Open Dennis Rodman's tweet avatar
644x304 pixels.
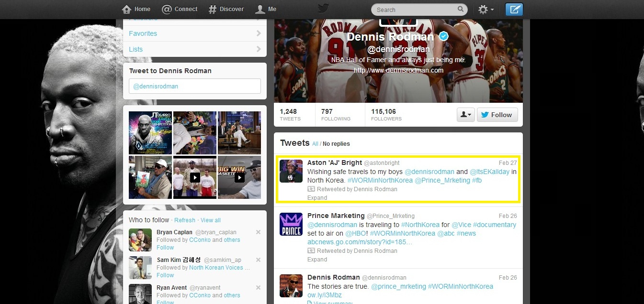pos(291,286)
